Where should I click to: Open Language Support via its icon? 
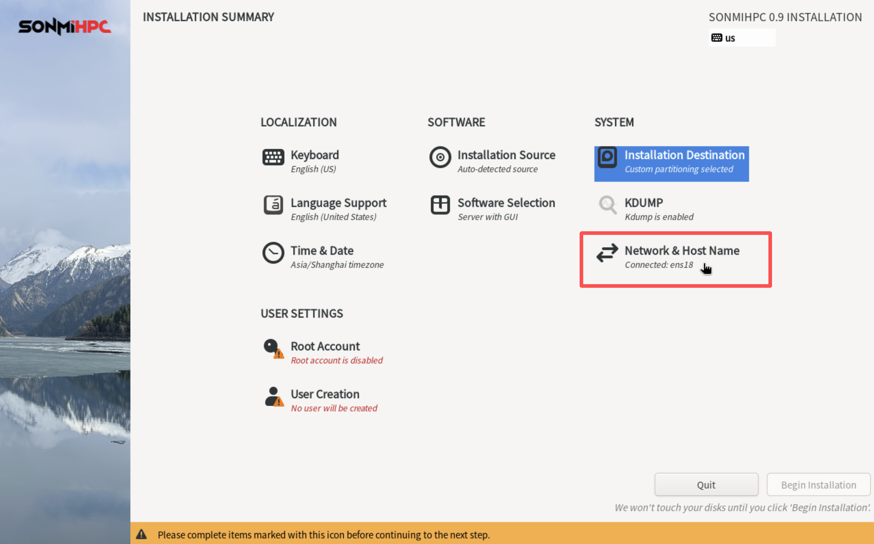(x=273, y=205)
